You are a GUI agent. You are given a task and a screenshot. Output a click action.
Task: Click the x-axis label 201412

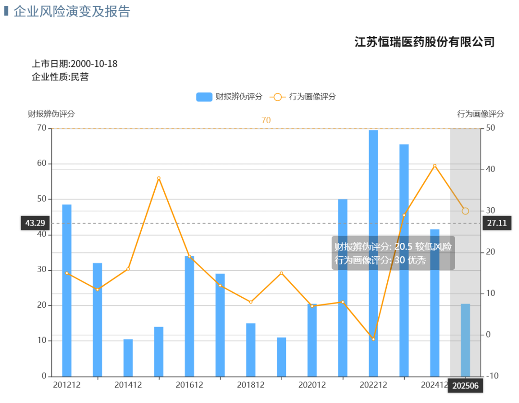[128, 385]
